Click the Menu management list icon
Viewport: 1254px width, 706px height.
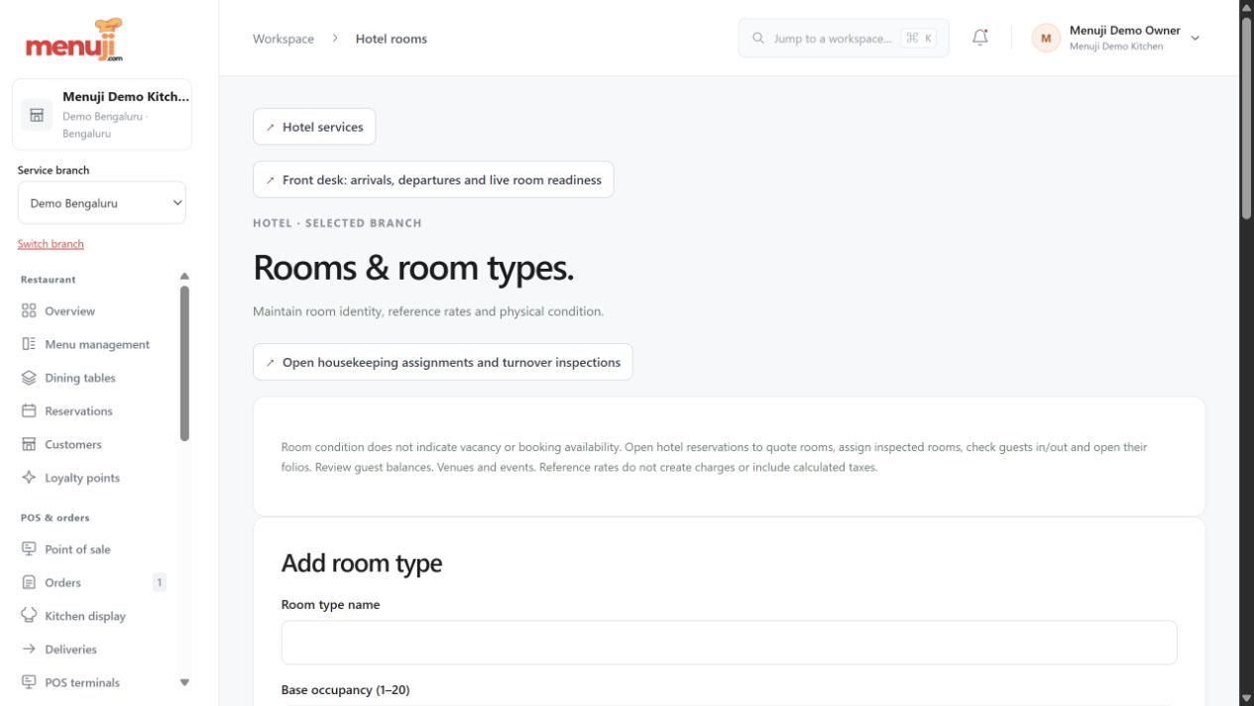(x=29, y=345)
